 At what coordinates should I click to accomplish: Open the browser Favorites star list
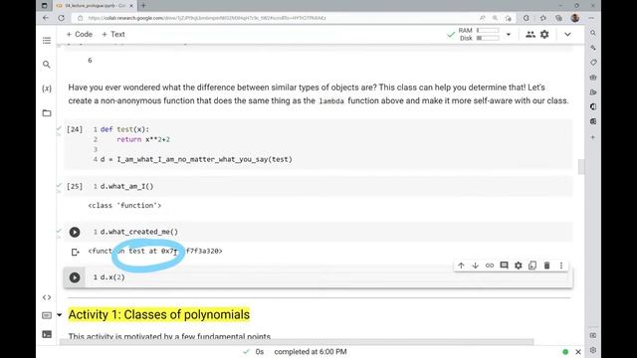point(543,18)
